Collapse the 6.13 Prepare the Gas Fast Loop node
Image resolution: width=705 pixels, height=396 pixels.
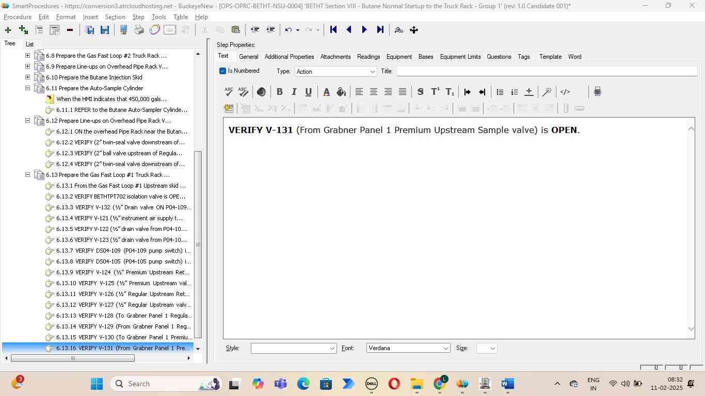pyautogui.click(x=27, y=175)
